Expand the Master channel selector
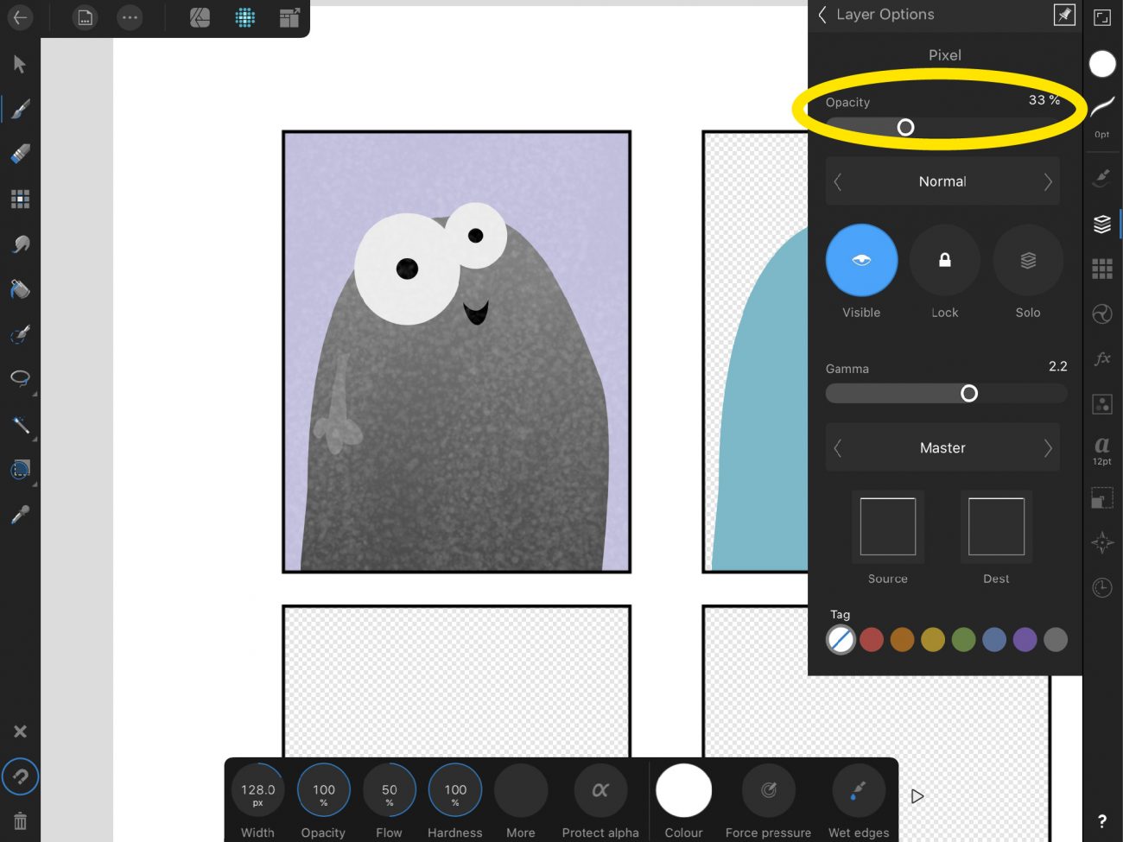The width and height of the screenshot is (1123, 842). coord(942,447)
